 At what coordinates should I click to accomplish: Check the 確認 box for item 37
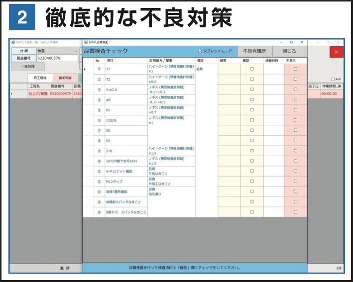[252, 69]
